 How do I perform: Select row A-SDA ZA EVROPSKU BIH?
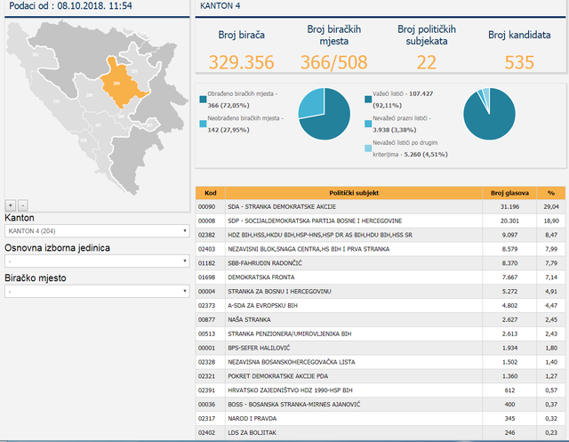tap(381, 306)
